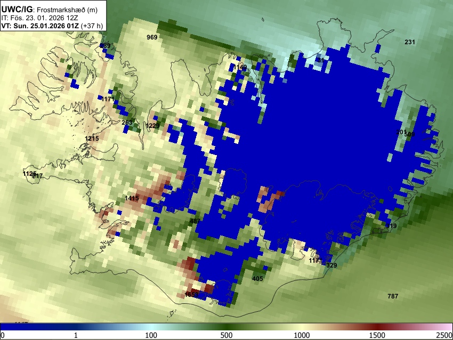This screenshot has height=340, width=453.
Task: Click the 231 value over the northeast sea
Action: click(410, 42)
